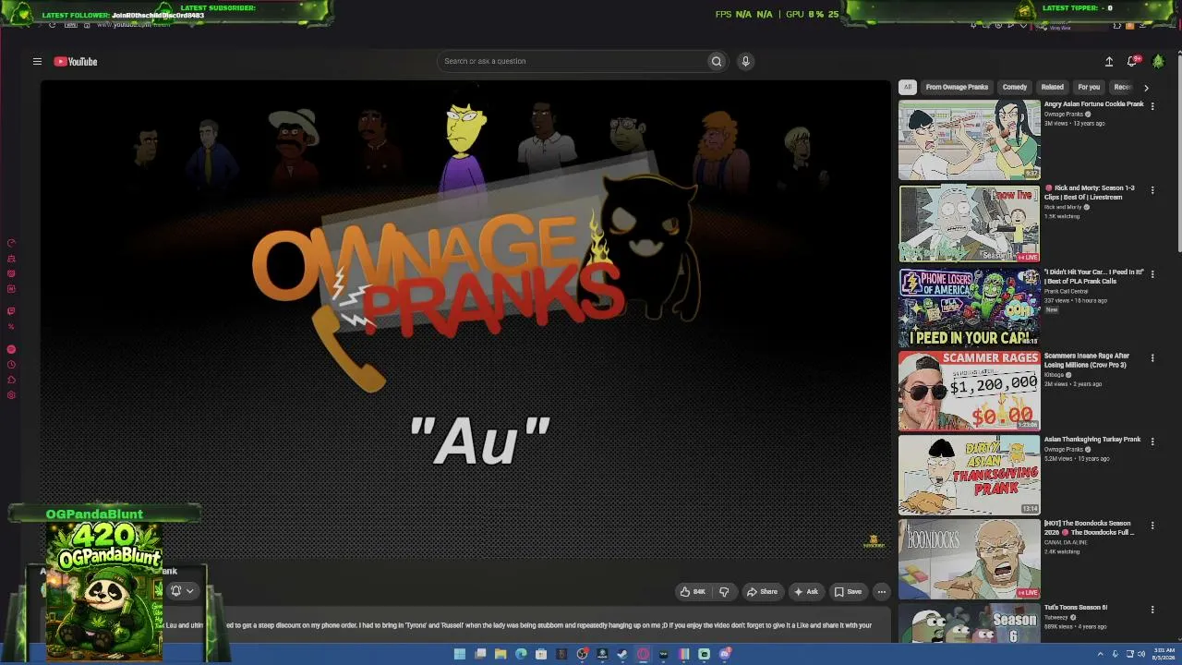Open browser settings gear in the sidebar
Screen dimensions: 1182x665
click(11, 395)
